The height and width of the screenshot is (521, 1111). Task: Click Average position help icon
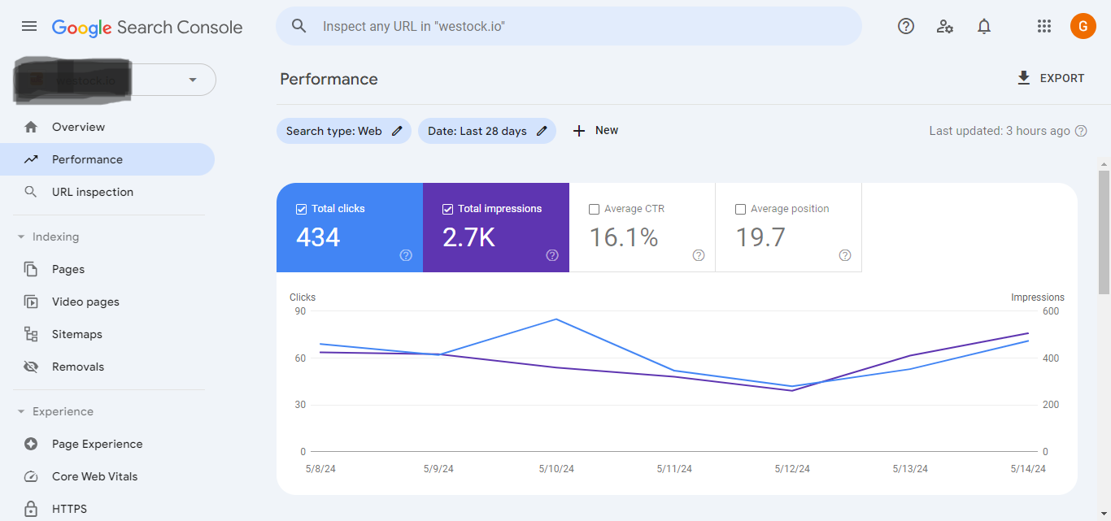pos(845,255)
